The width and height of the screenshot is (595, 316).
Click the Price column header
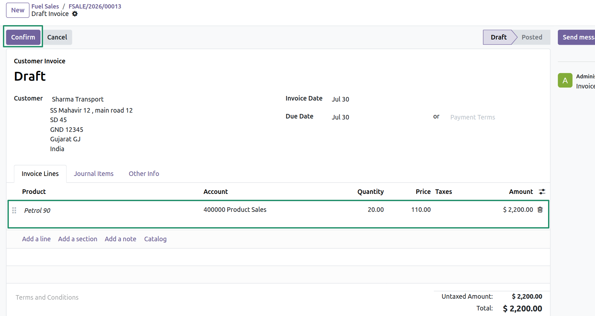point(423,192)
